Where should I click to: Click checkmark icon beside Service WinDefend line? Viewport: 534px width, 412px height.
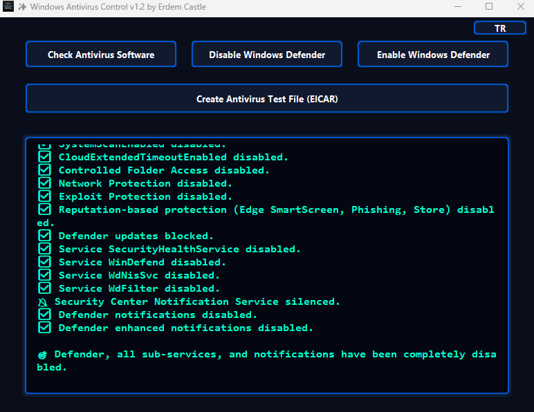[x=44, y=262]
